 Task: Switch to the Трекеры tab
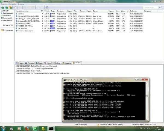(30, 63)
